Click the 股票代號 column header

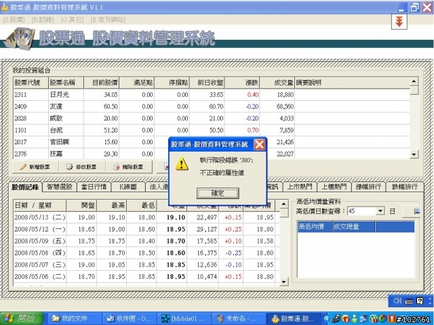tap(31, 83)
